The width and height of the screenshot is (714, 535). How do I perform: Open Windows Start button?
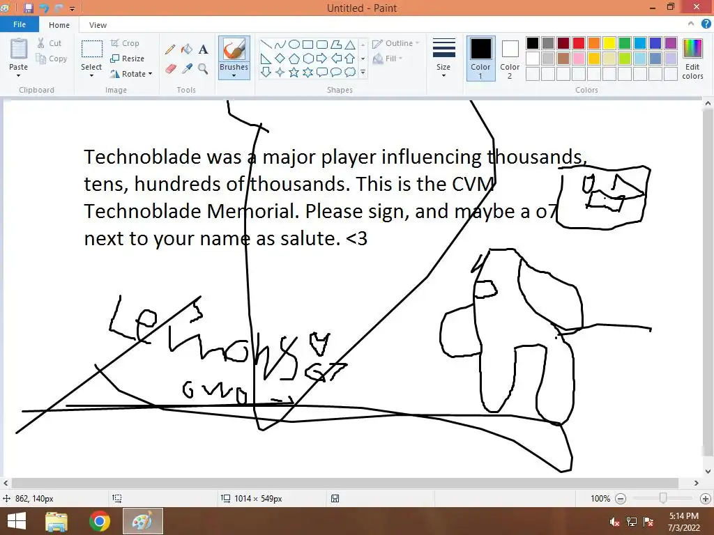[x=17, y=521]
